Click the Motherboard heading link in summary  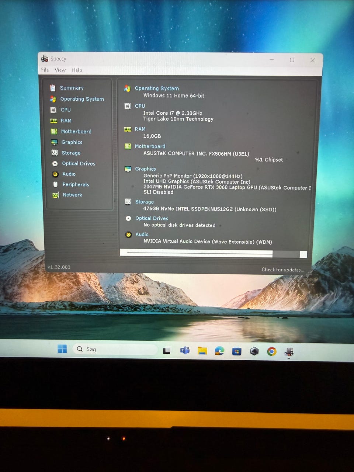point(150,146)
